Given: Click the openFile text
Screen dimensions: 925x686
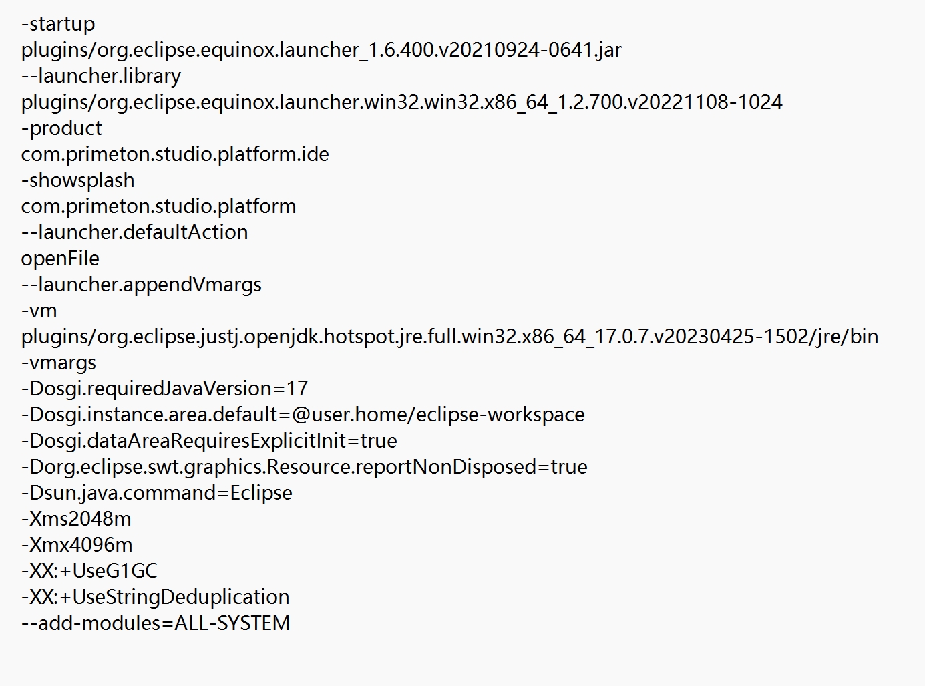Looking at the screenshot, I should 60,259.
